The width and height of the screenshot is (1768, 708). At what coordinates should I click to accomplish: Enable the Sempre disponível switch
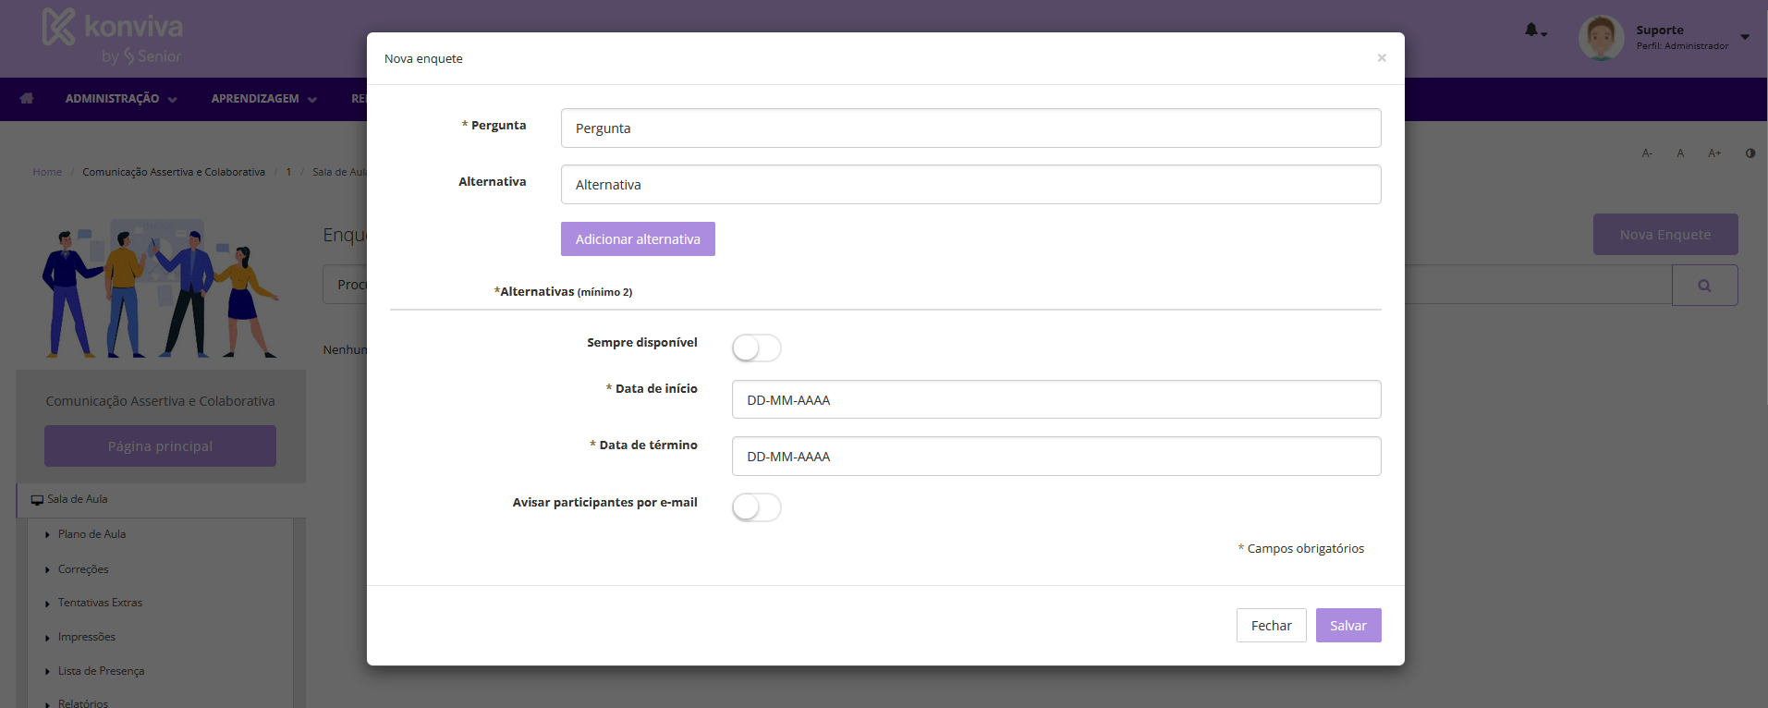756,348
